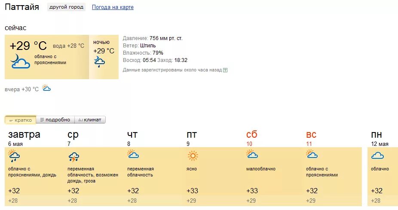Image resolution: width=398 pixels, height=210 pixels.
Task: Click the night rain icon under ночью
Action: coord(99,62)
